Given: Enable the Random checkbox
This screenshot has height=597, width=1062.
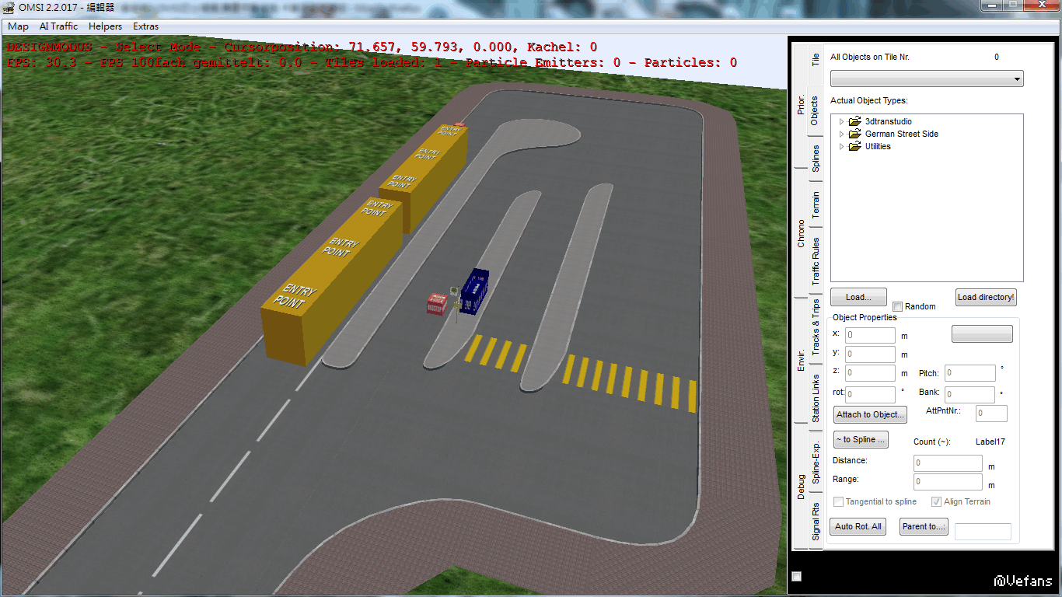Looking at the screenshot, I should point(898,306).
